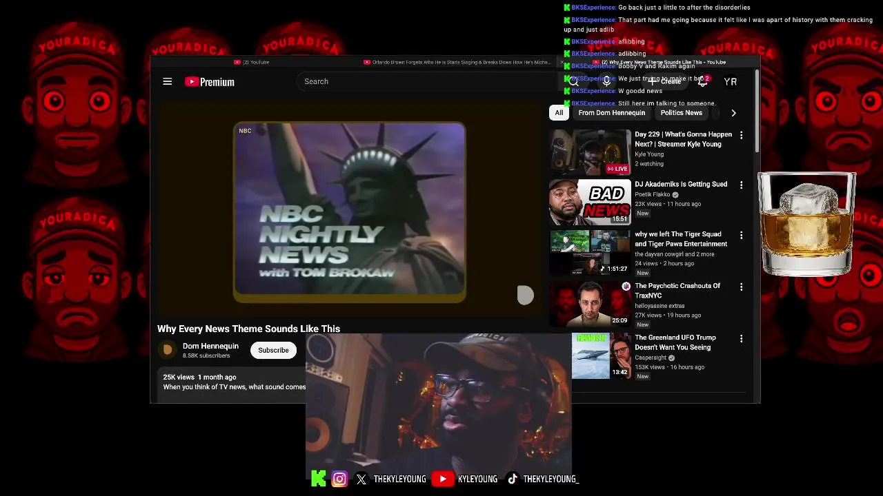Click the 2 watching text

point(649,164)
